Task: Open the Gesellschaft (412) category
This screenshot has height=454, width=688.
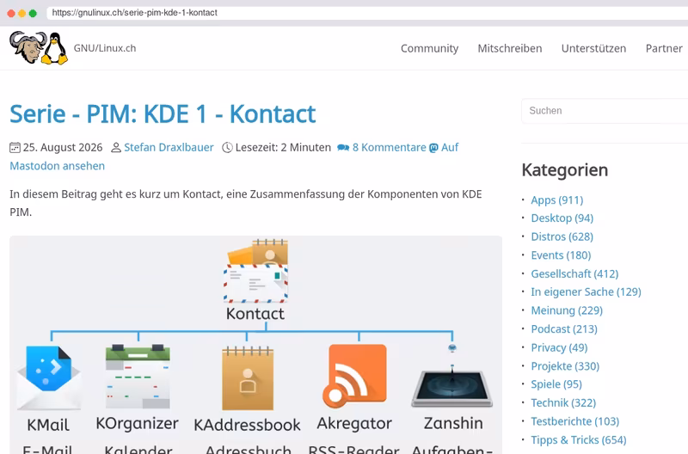Action: (x=574, y=273)
